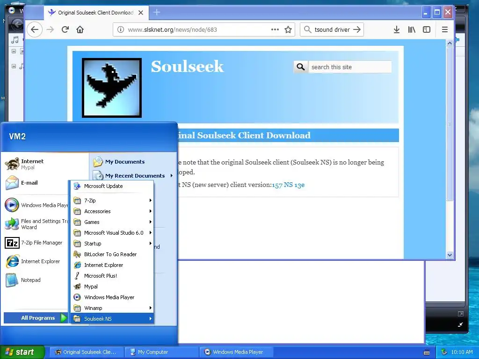Expand Microsoft Visual Studio 6.0 folder
The image size is (479, 359).
point(112,233)
